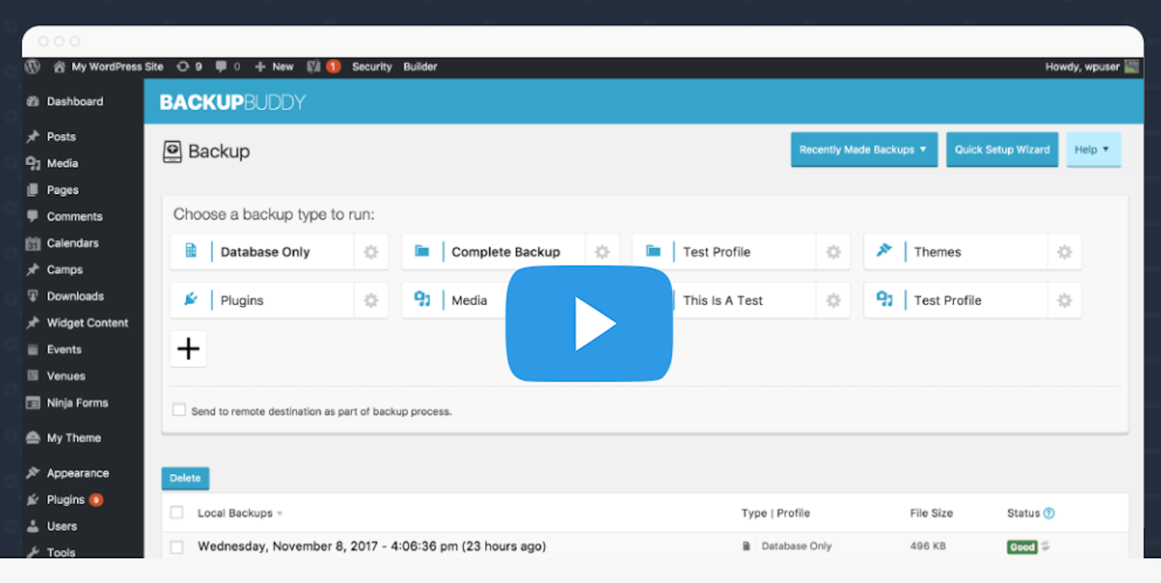Screen dimensions: 1161x583
Task: Run the Complete Backup profile
Action: 506,252
